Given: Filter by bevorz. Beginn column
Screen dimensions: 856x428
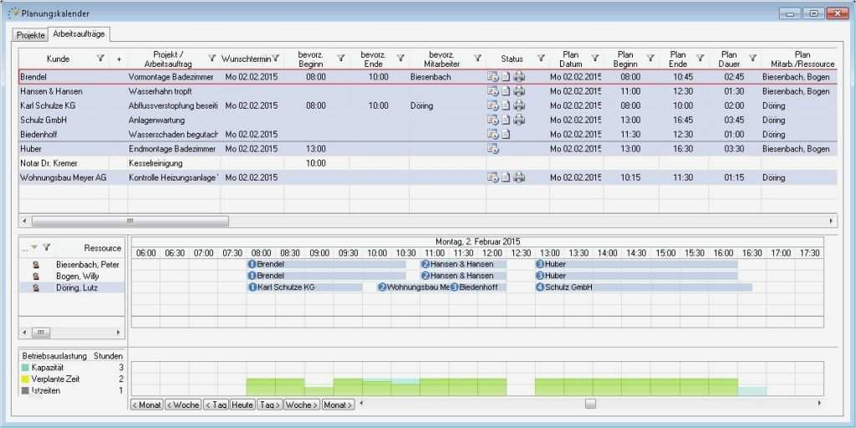Looking at the screenshot, I should point(341,58).
